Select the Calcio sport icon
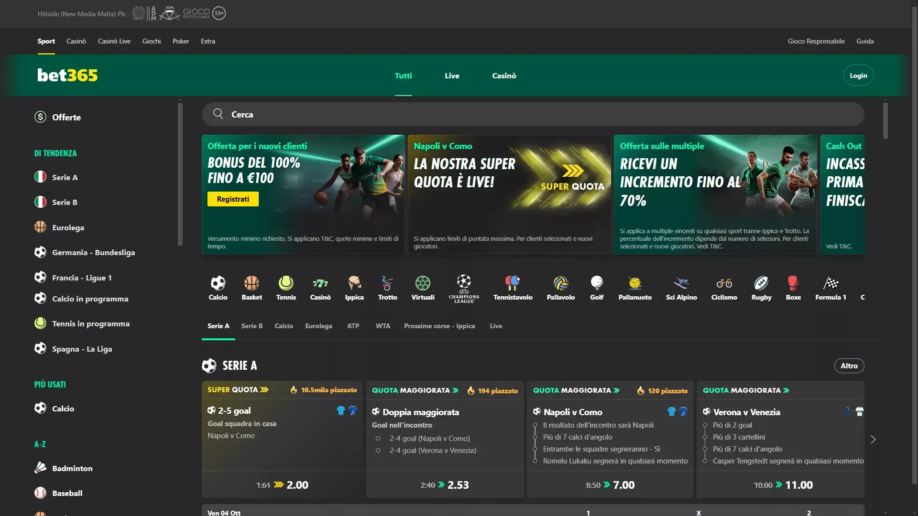Screen dimensions: 918x516 [x=218, y=283]
